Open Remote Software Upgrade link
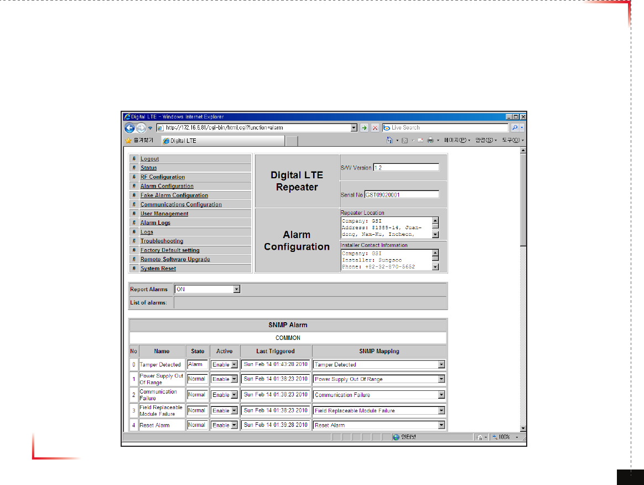This screenshot has height=485, width=644. (x=175, y=259)
